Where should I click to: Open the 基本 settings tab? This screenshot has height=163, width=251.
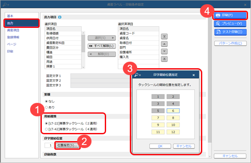22,16
